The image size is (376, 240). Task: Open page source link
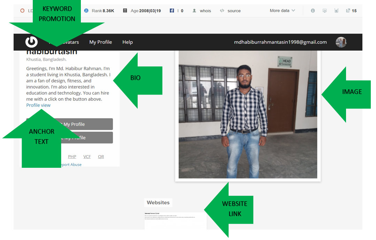pyautogui.click(x=234, y=11)
